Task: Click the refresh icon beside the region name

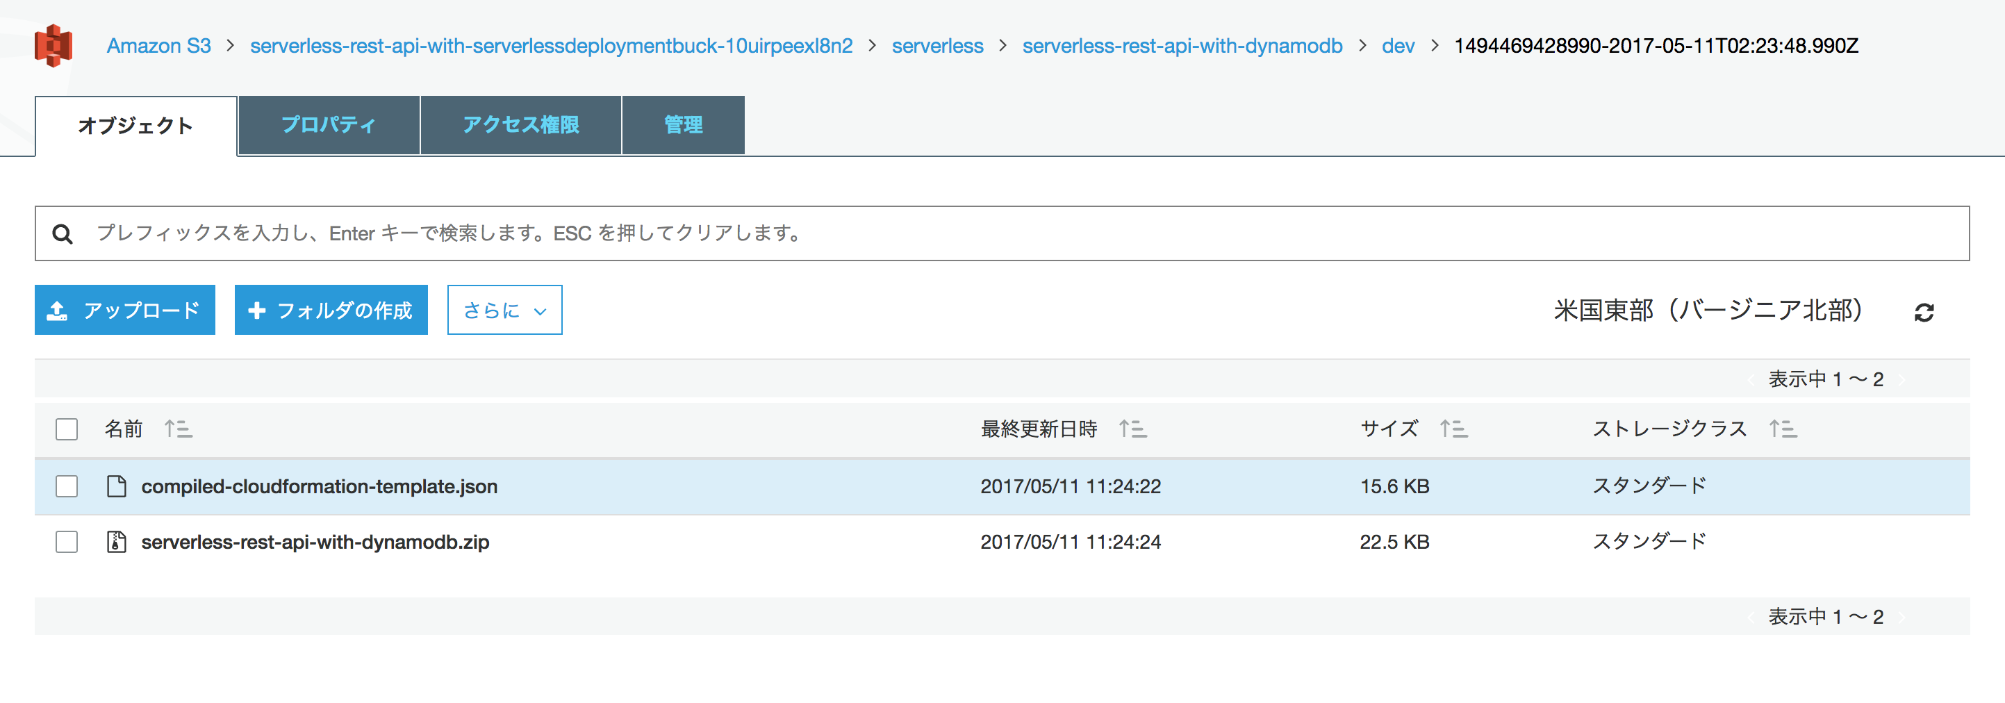Action: [1924, 312]
